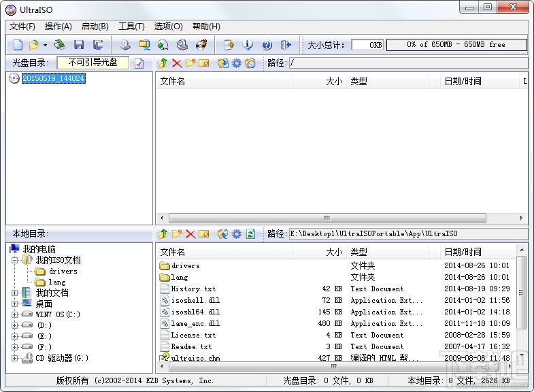Screen dimensions: 534x392
Task: Click the Burn CD image icon
Action: (x=201, y=45)
